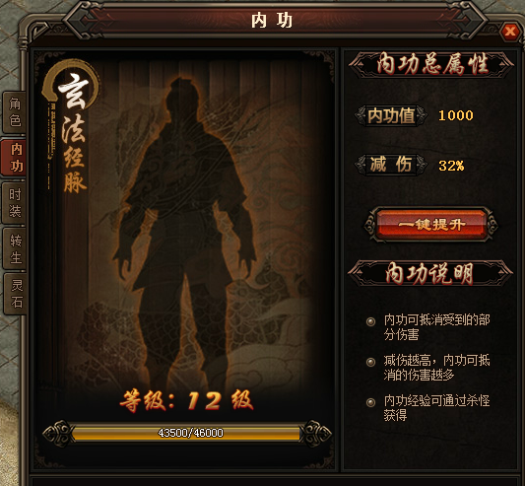
Task: Click the 减伤 label badge
Action: (x=391, y=165)
